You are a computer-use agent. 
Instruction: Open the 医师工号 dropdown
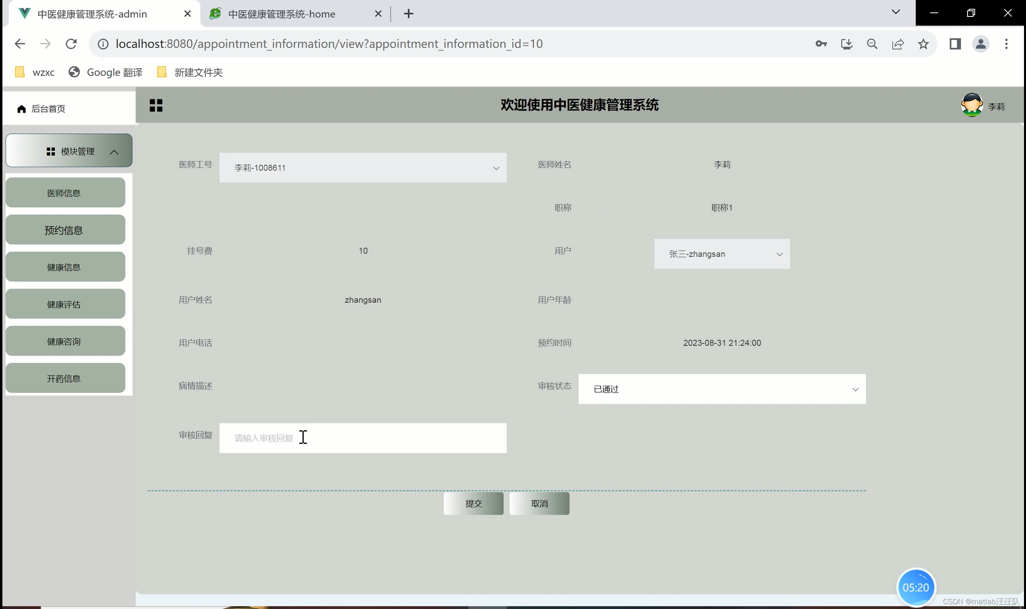(363, 168)
